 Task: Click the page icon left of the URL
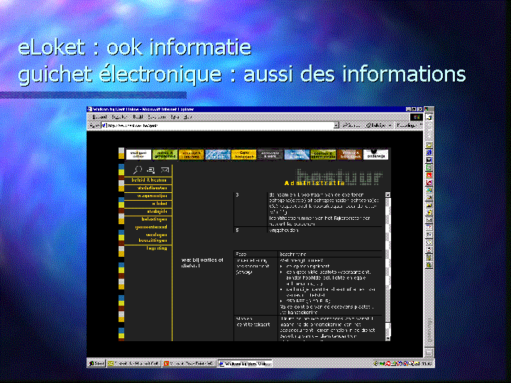pyautogui.click(x=104, y=126)
